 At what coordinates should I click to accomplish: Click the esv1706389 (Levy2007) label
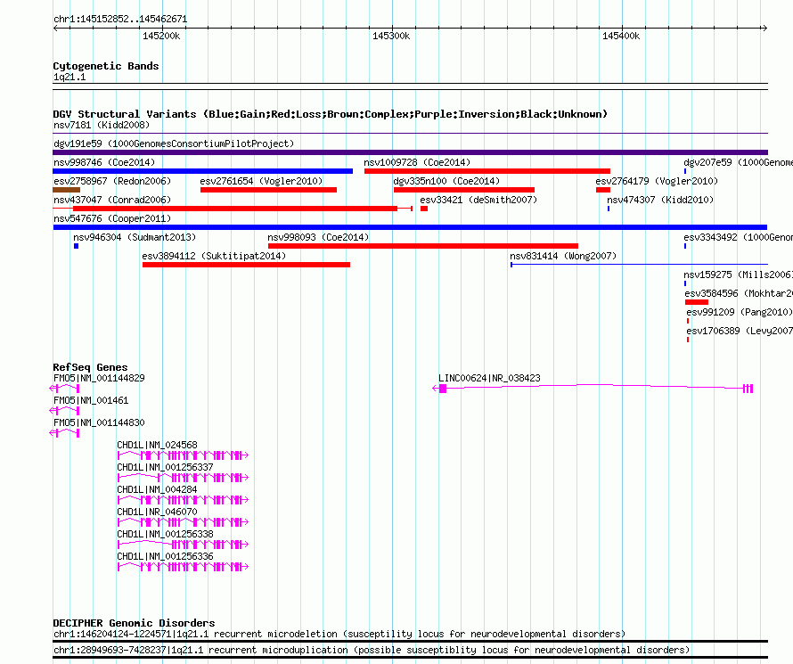(740, 331)
